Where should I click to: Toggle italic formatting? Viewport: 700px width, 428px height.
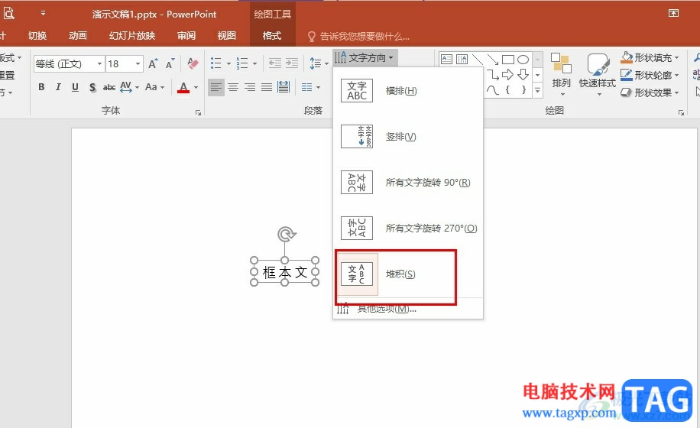[x=58, y=87]
